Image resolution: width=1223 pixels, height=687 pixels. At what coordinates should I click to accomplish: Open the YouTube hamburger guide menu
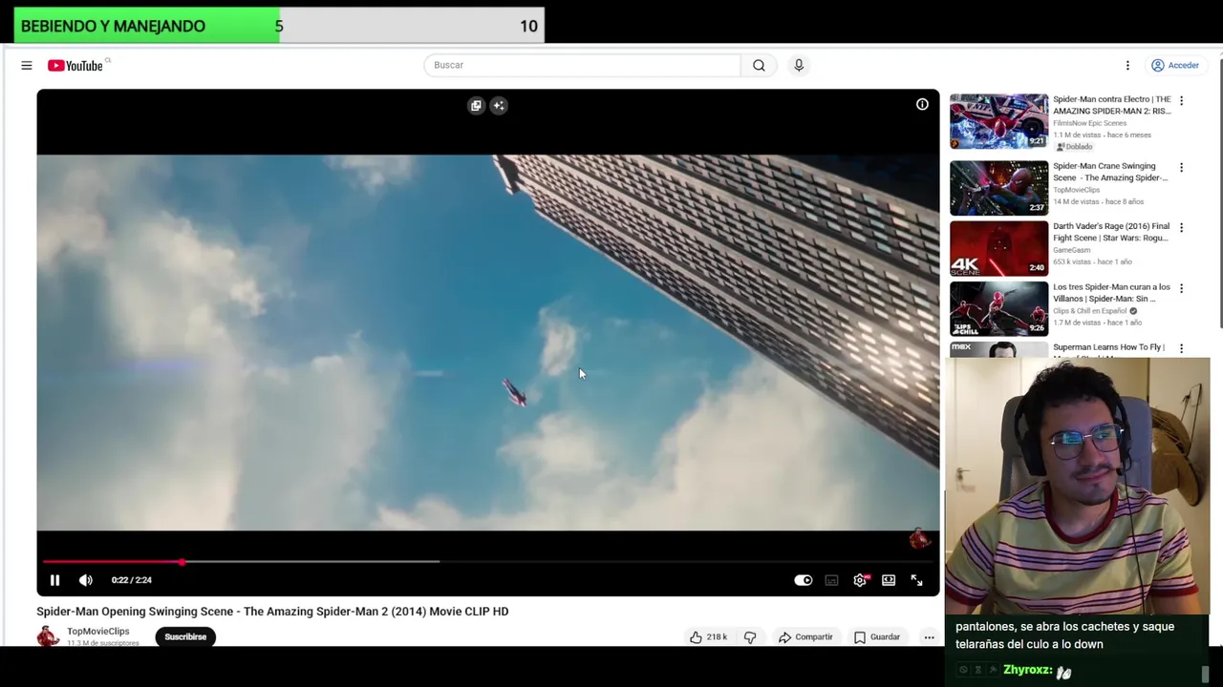point(27,65)
